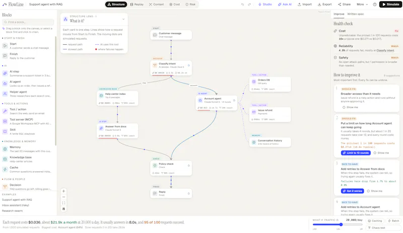403x233 pixels.
Task: Select the Memory block icon
Action: (x=5, y=149)
